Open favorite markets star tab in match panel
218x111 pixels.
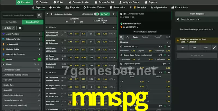128,37
